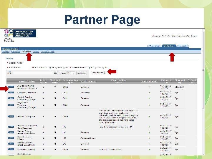Go to the Feeder School sub-navigation link
The width and height of the screenshot is (212, 159).
point(48,52)
